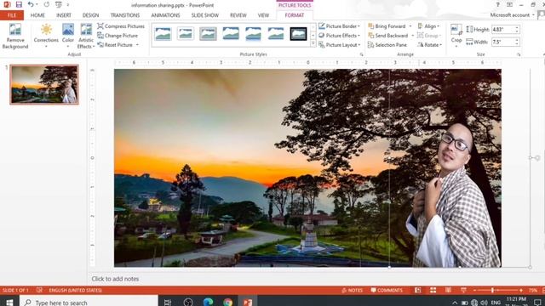Apply the third picture style thumbnail

tap(208, 34)
